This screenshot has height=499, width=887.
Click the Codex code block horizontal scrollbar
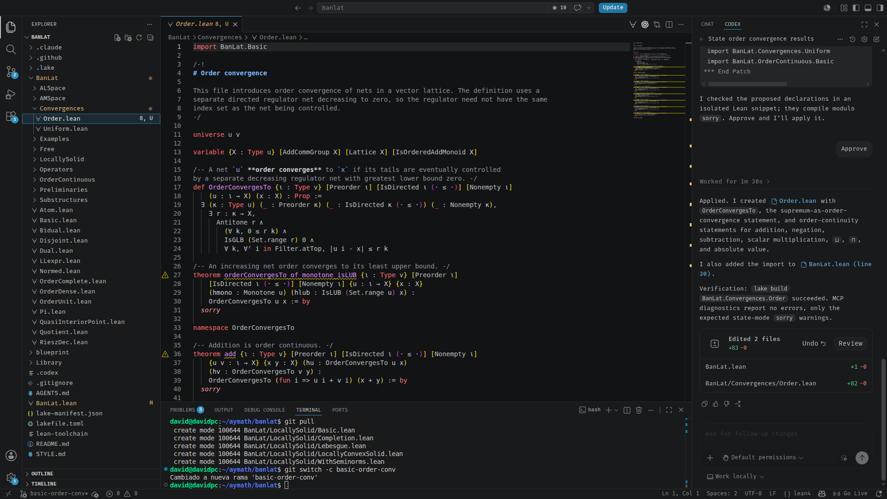pyautogui.click(x=747, y=84)
